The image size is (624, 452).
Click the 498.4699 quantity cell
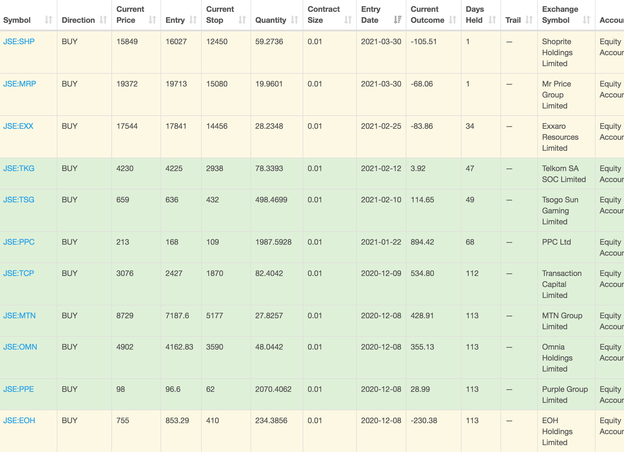point(277,210)
